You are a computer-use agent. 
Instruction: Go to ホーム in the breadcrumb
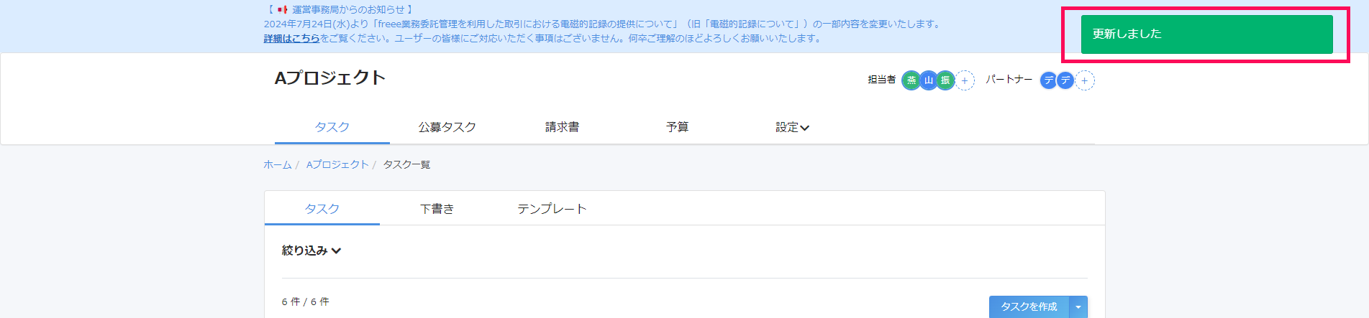(x=278, y=164)
